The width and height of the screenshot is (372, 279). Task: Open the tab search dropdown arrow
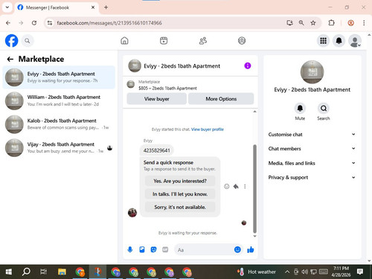7,7
